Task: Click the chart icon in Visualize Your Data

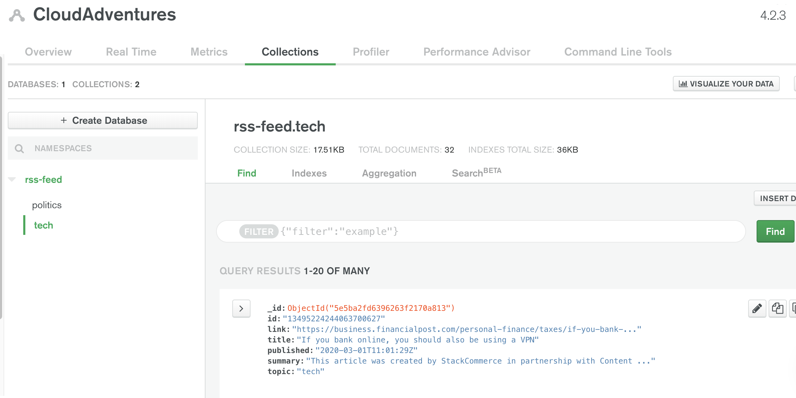Action: pyautogui.click(x=683, y=84)
